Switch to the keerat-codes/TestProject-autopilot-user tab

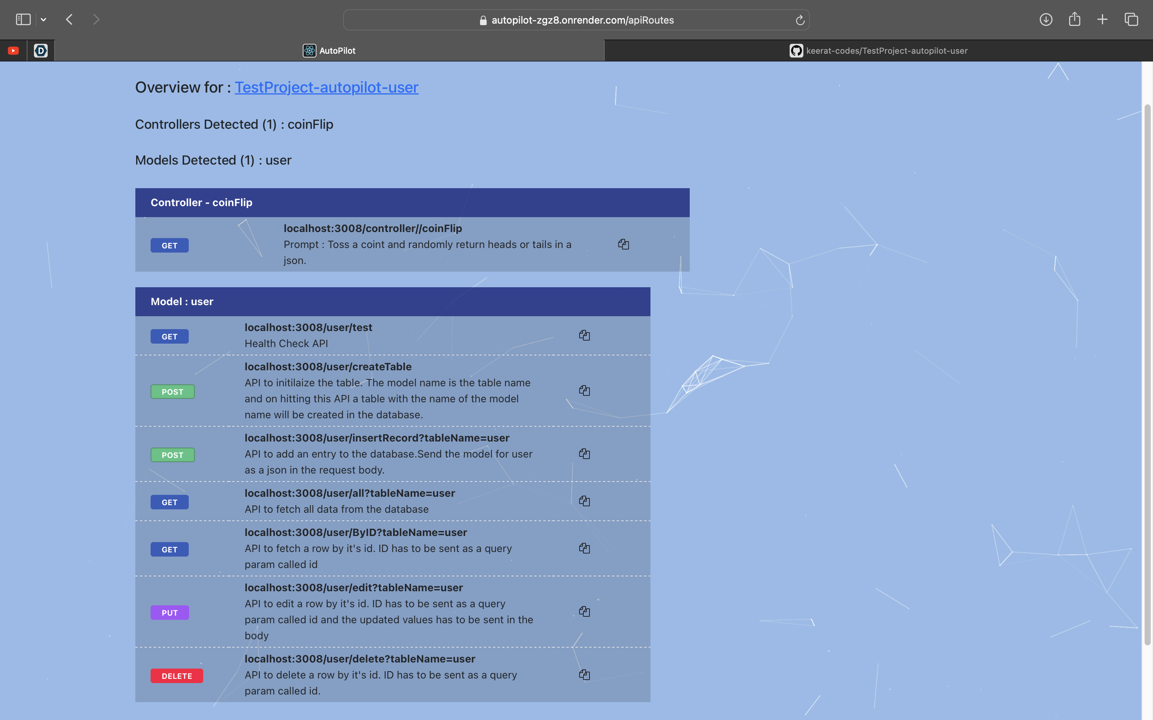tap(878, 50)
